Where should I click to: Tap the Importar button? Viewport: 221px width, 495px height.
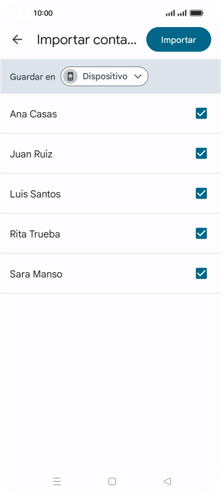[x=178, y=40]
